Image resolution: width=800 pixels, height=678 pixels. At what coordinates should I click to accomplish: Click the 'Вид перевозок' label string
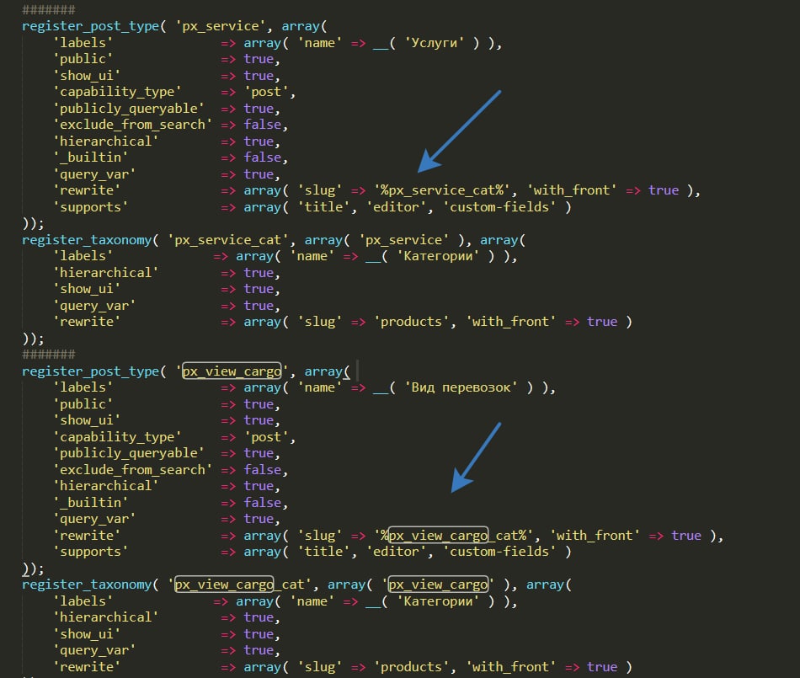[x=461, y=387]
